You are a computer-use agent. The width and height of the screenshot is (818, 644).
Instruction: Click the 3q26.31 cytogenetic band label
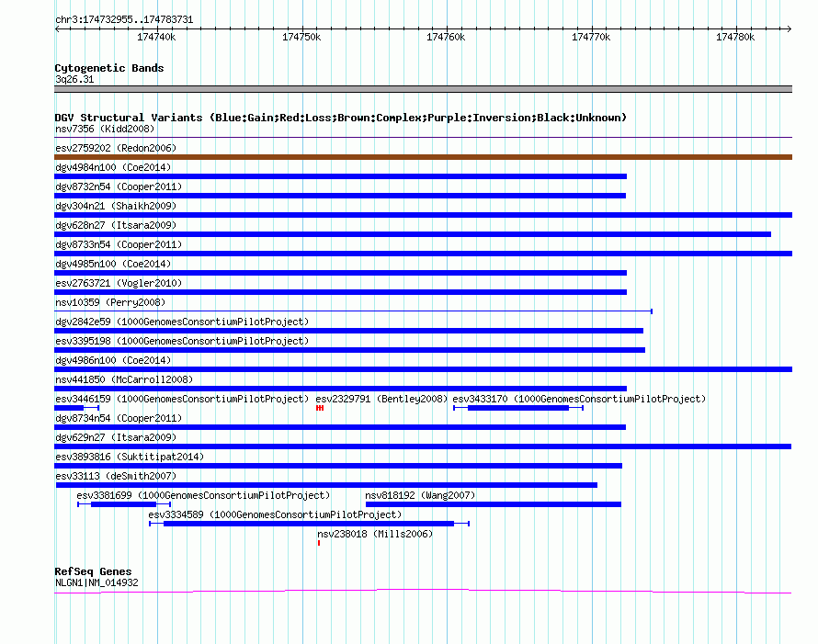pos(74,79)
